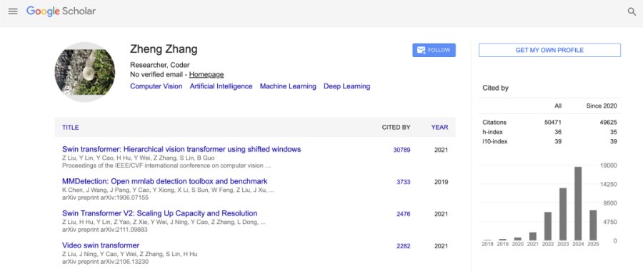Click the 2021 citation bar in chart
This screenshot has width=643, height=271.
[x=533, y=236]
